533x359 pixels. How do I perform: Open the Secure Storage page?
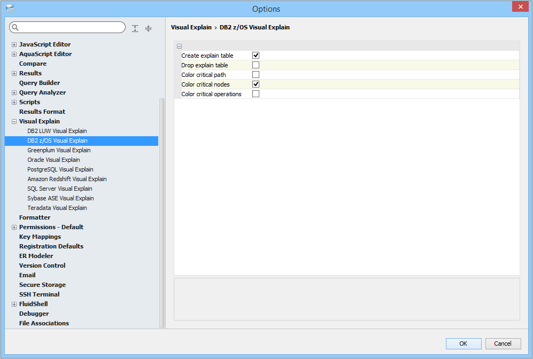click(42, 285)
